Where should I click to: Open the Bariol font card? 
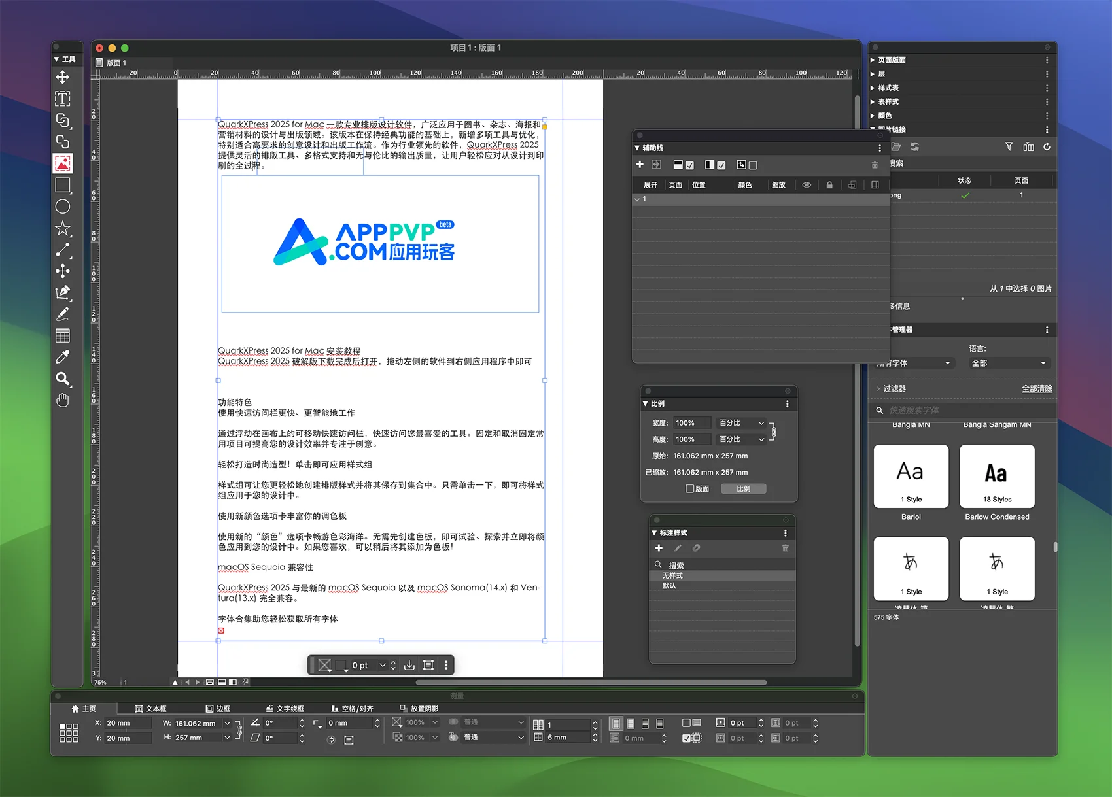coord(911,477)
